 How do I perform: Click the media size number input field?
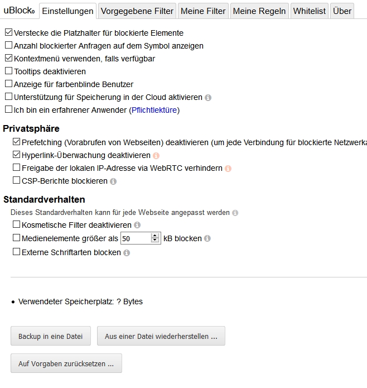(136, 238)
